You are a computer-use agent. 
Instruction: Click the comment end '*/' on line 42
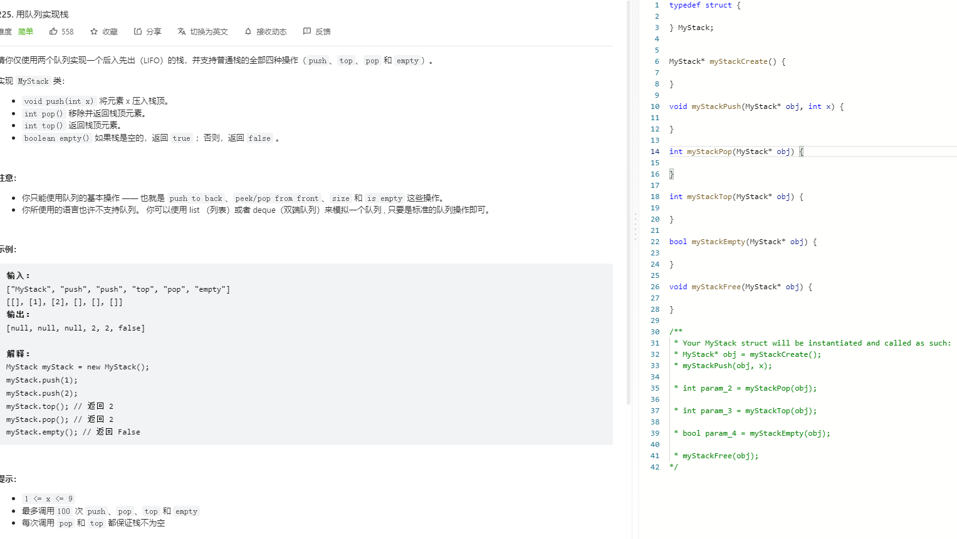point(673,467)
